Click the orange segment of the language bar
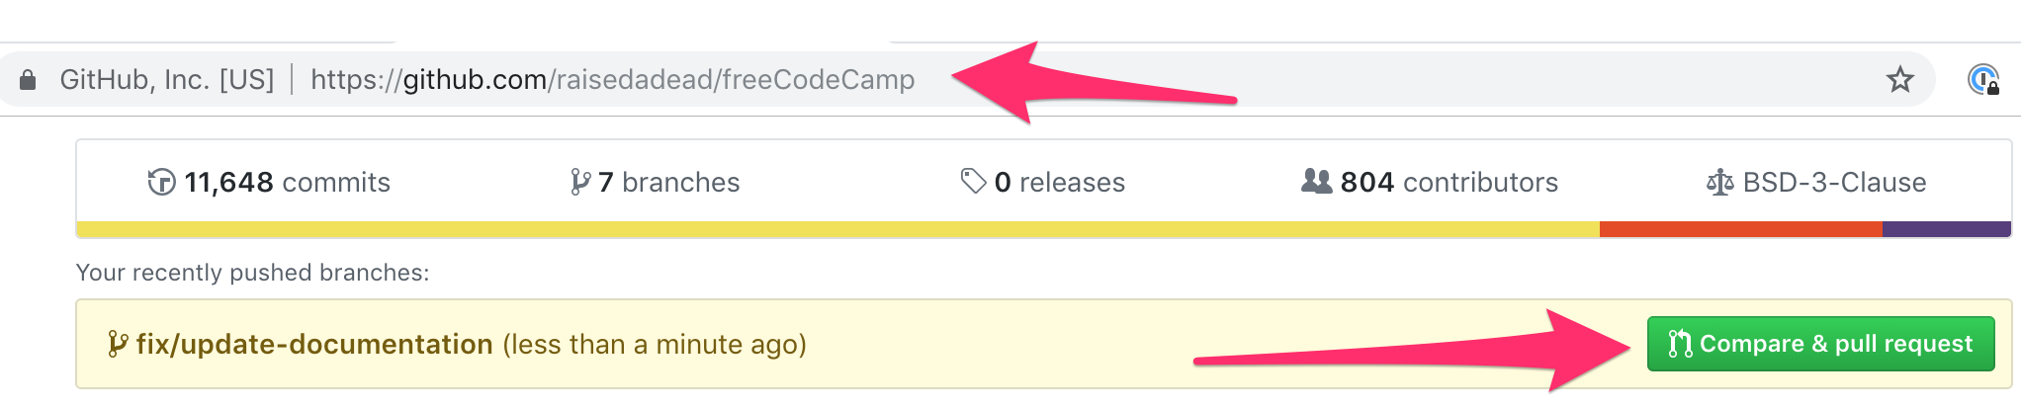The width and height of the screenshot is (2021, 407). (1740, 229)
